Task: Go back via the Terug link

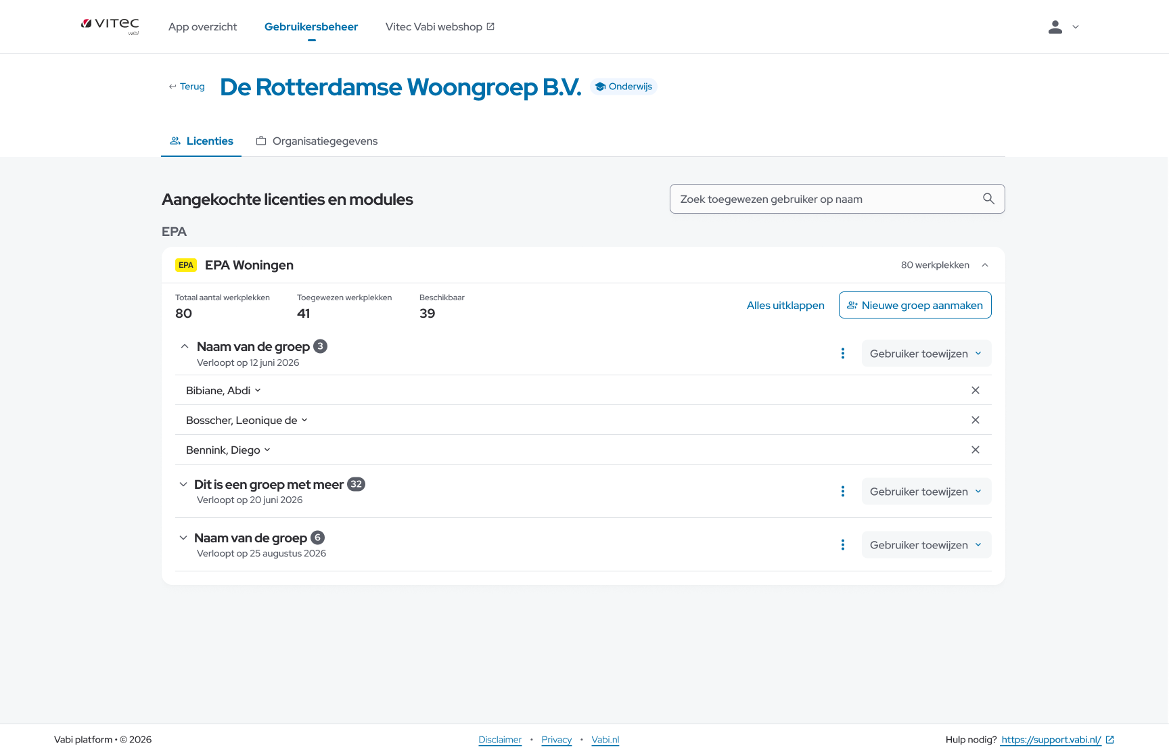Action: tap(187, 87)
